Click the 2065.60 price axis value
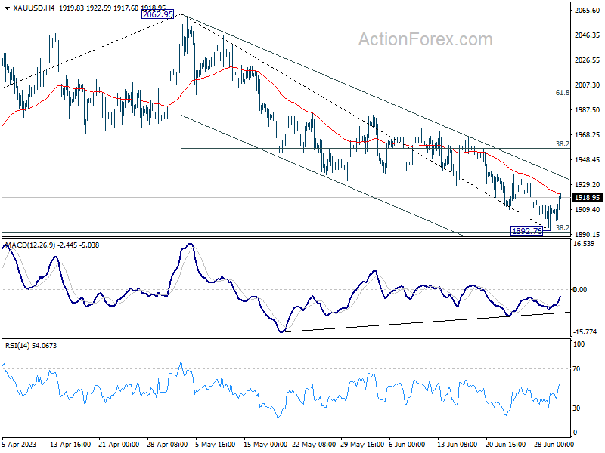The image size is (605, 453). pos(587,11)
